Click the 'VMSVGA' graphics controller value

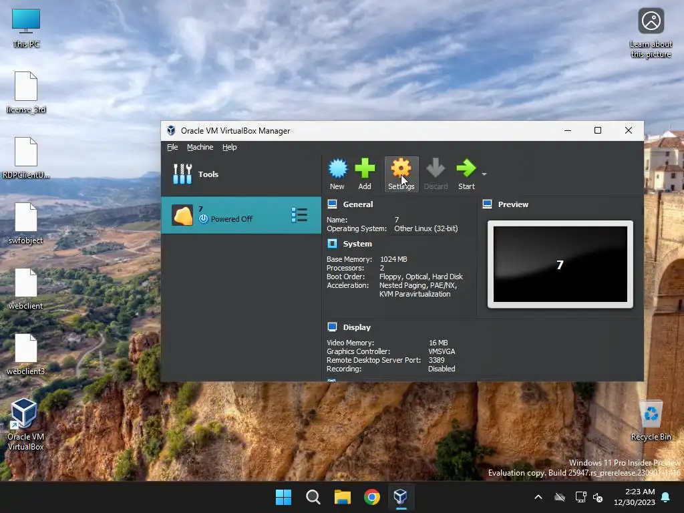tap(442, 351)
